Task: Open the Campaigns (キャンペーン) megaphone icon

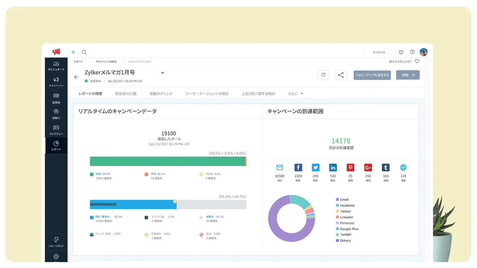Action: [56, 80]
